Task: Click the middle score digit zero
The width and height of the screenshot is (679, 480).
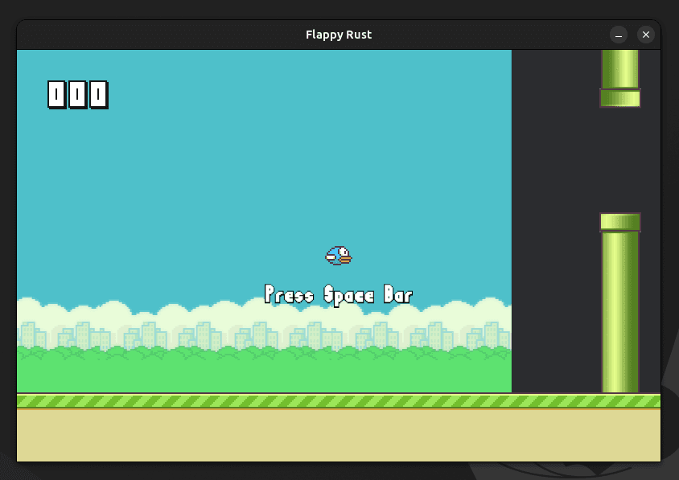Action: point(77,95)
